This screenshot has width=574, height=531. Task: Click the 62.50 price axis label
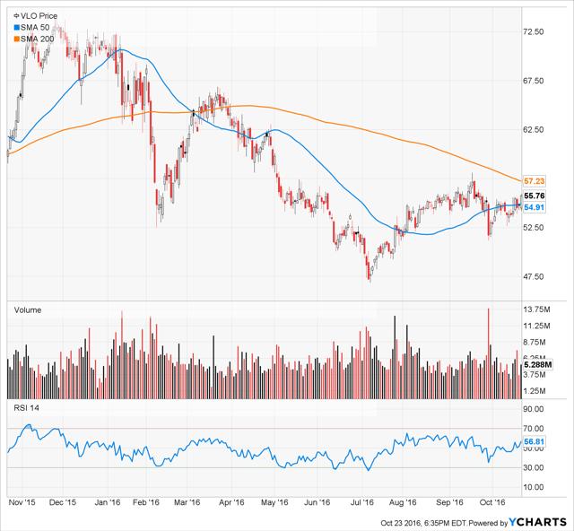point(534,130)
